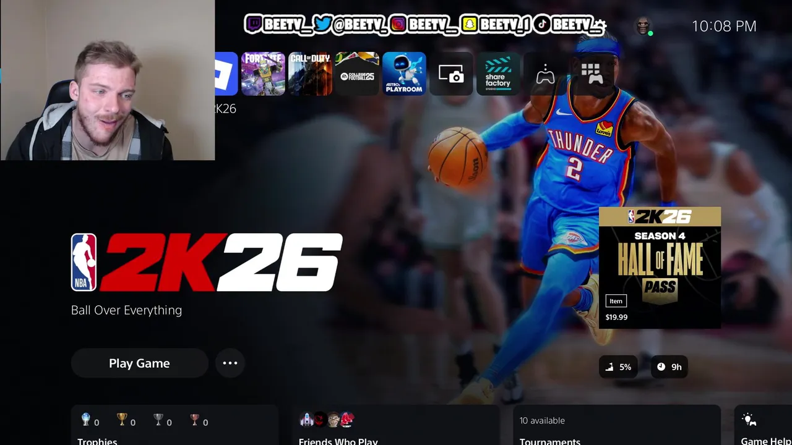
Task: Open the Trophies card
Action: click(174, 425)
